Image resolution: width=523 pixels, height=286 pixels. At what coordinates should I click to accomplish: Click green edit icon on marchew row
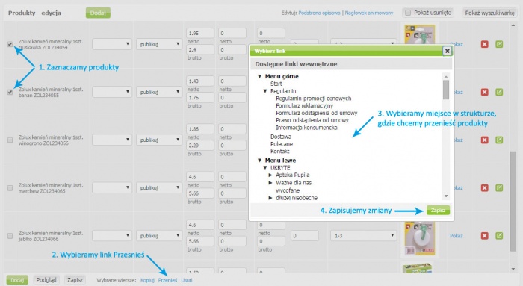(x=499, y=188)
